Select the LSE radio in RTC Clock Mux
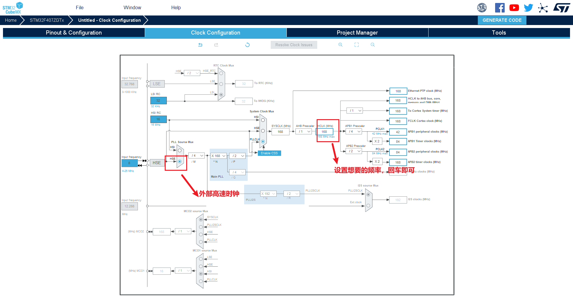This screenshot has width=573, height=303. [221, 84]
